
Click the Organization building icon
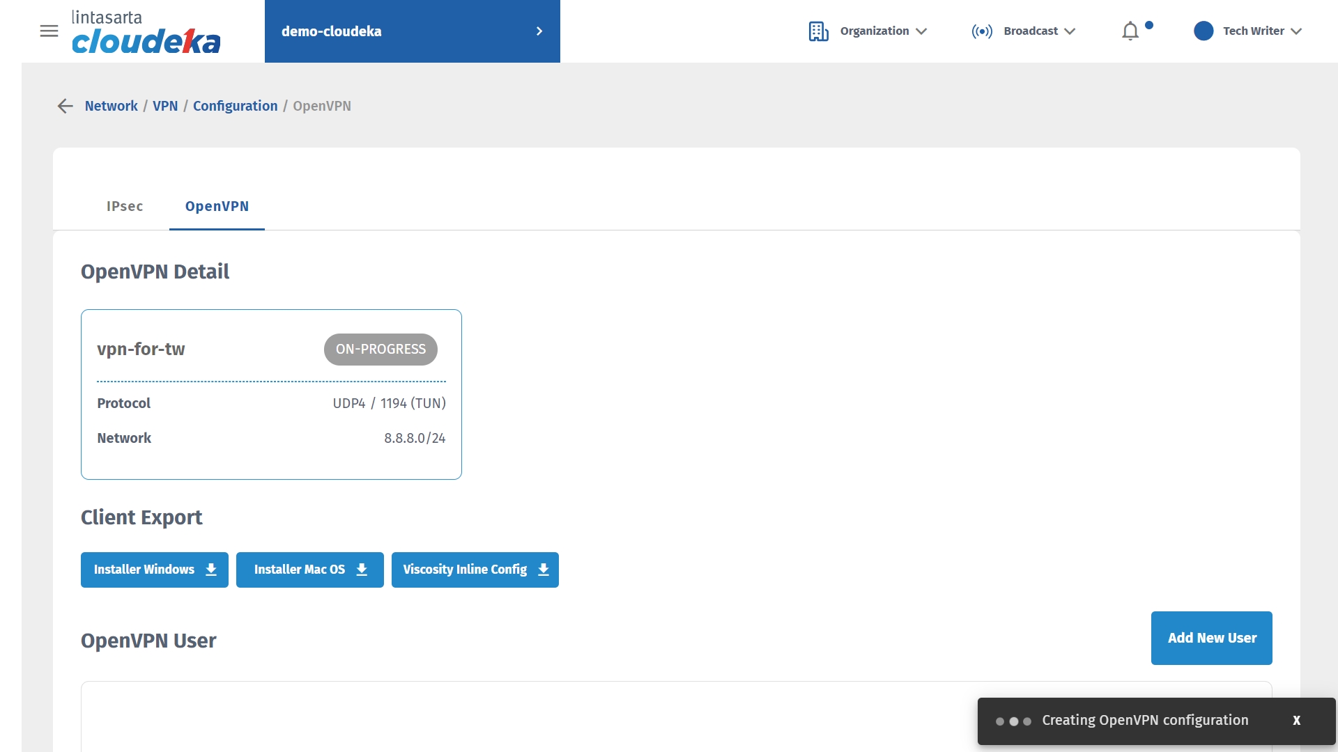click(818, 31)
